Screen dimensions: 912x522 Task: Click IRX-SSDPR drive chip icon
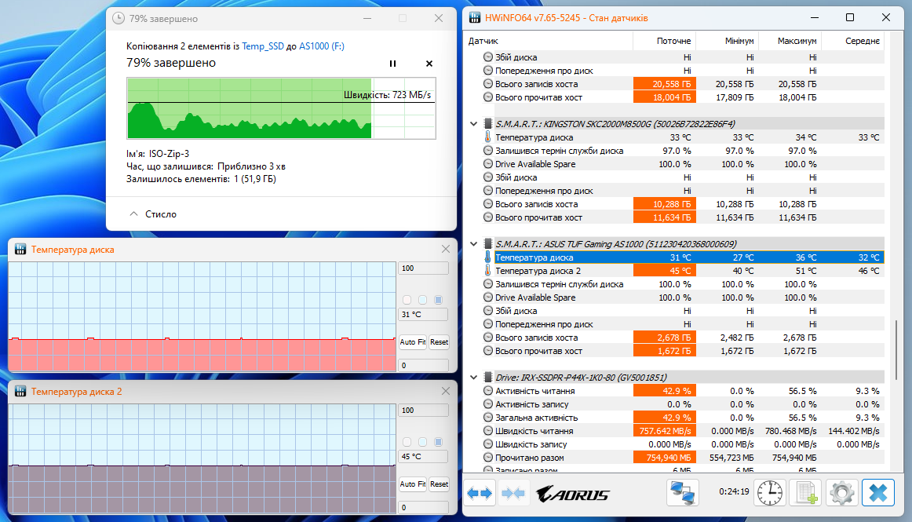[488, 377]
